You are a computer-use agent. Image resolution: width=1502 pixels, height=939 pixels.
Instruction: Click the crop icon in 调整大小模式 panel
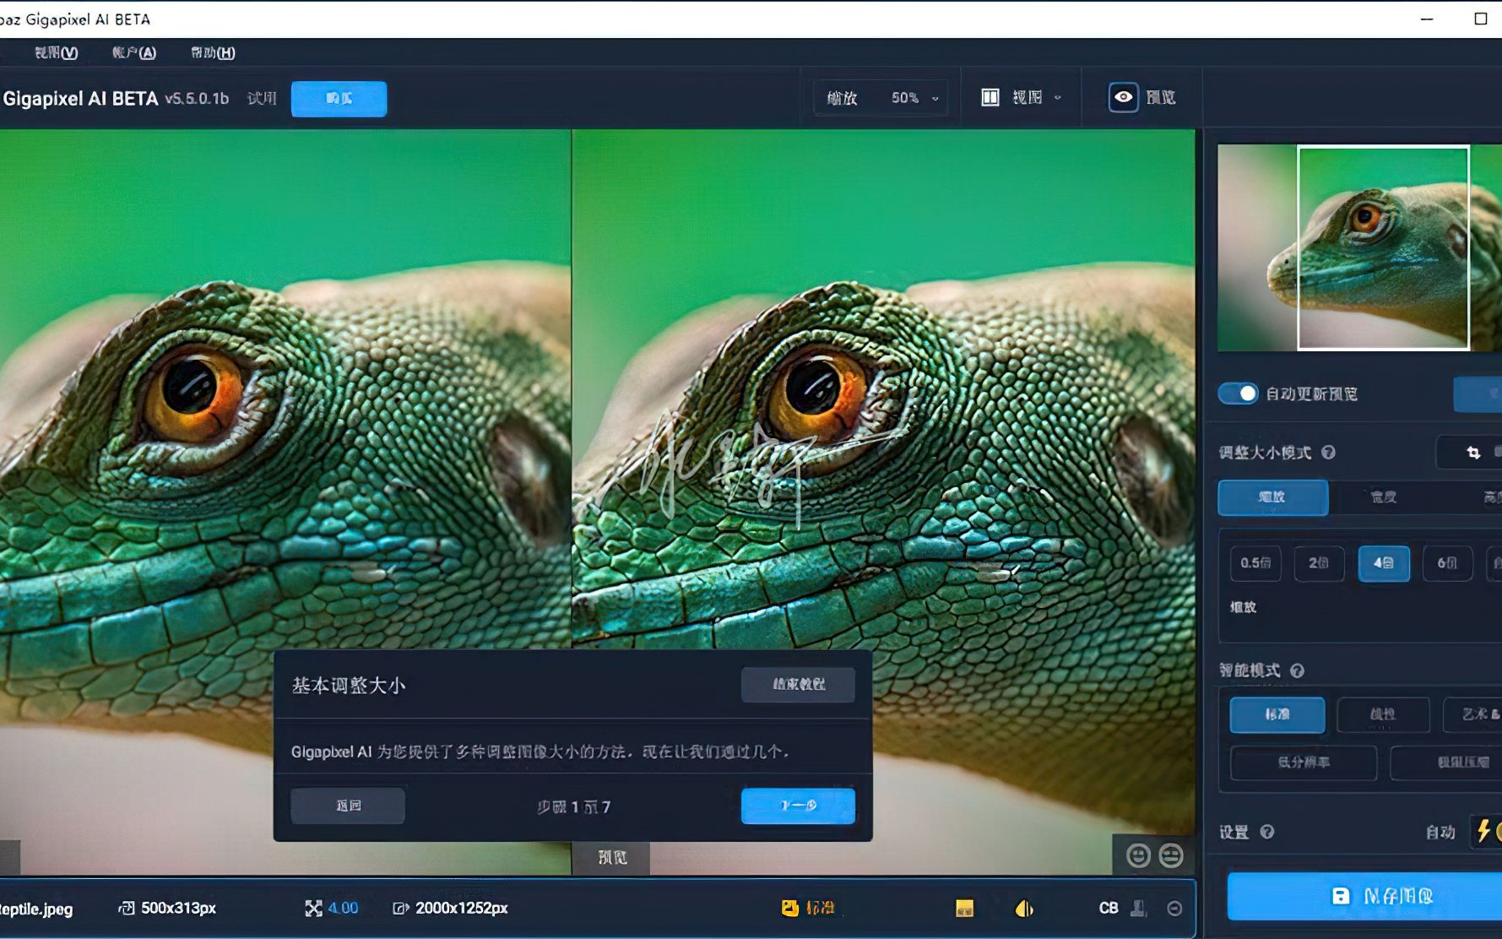pyautogui.click(x=1474, y=453)
